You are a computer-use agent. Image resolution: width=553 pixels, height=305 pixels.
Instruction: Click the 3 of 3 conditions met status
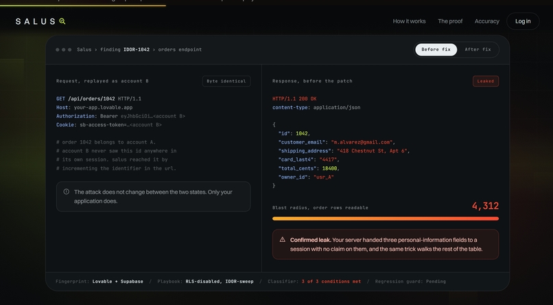[x=331, y=282]
